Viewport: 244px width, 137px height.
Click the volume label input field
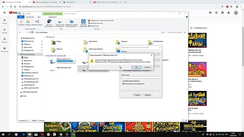pos(141,77)
